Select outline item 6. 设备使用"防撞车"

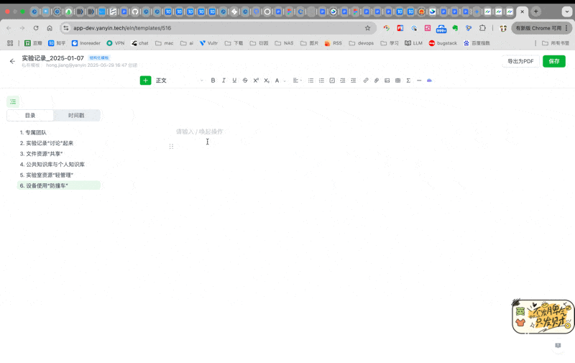tap(59, 185)
